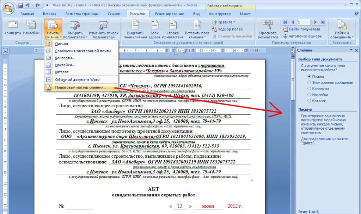Switch to Вид tab
Screen dimensions: 361x214
click(196, 14)
